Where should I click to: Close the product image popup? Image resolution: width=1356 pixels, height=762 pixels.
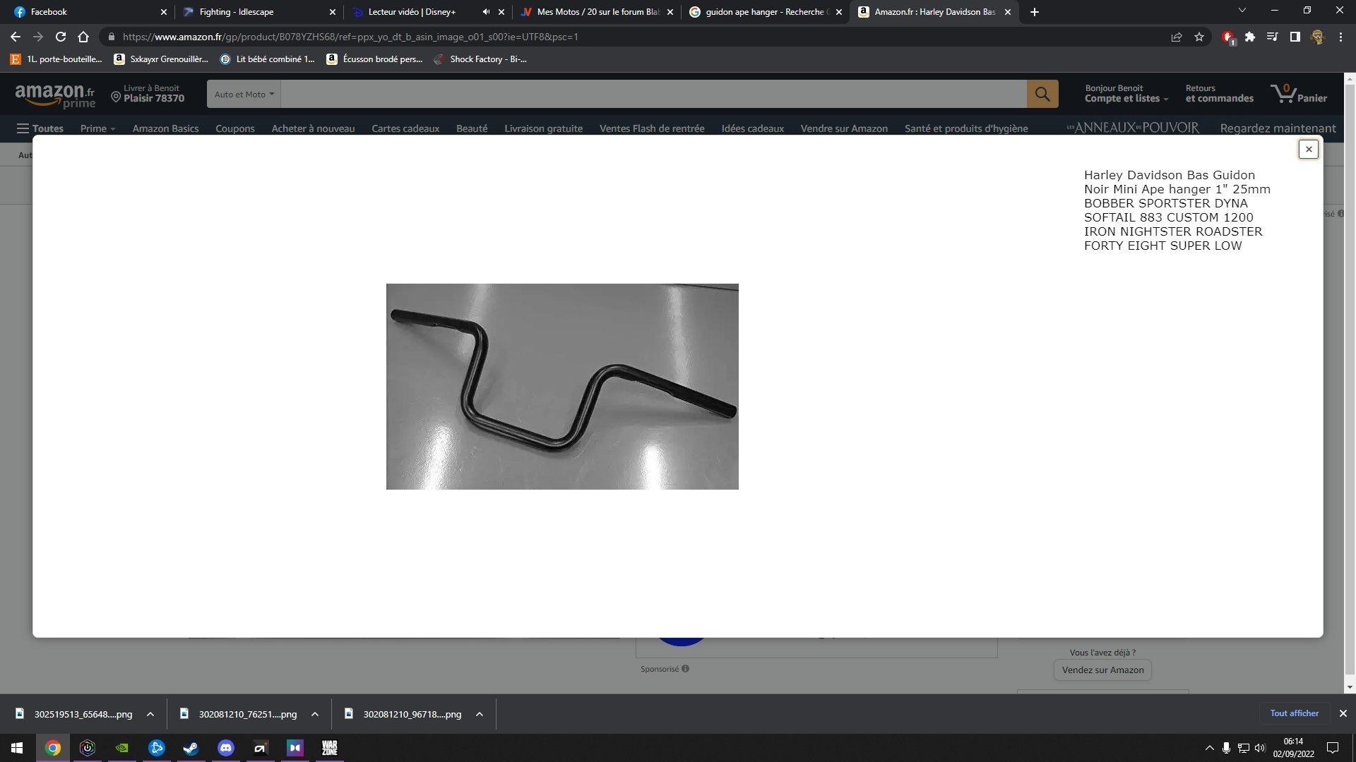point(1308,149)
